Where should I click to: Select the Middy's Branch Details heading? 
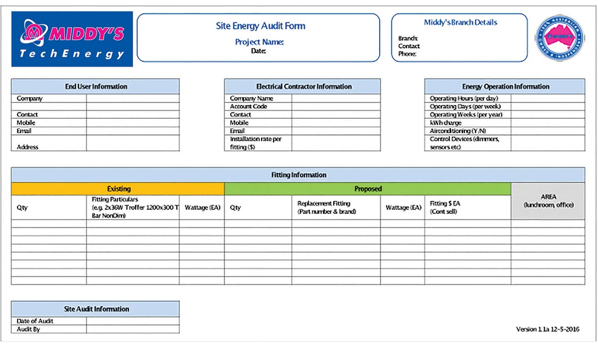coord(460,22)
